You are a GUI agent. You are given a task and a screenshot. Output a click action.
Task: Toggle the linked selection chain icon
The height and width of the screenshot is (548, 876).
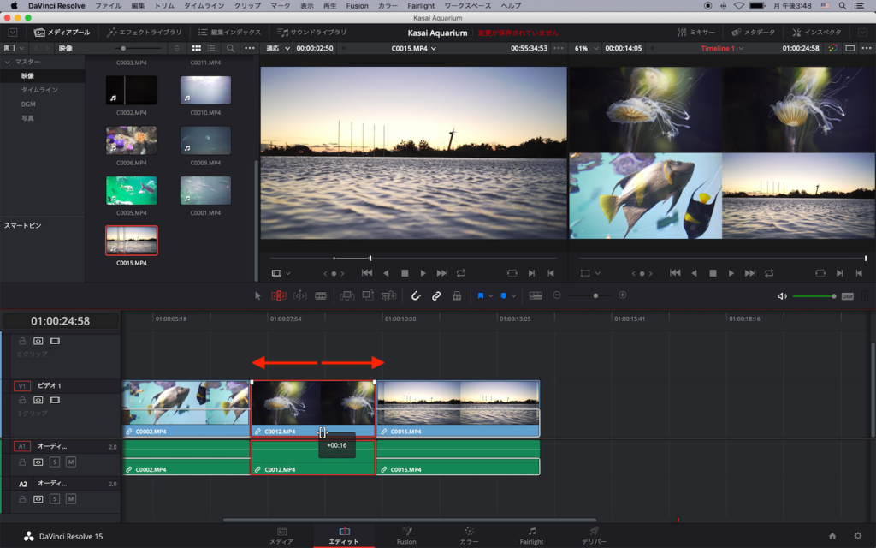click(x=436, y=295)
